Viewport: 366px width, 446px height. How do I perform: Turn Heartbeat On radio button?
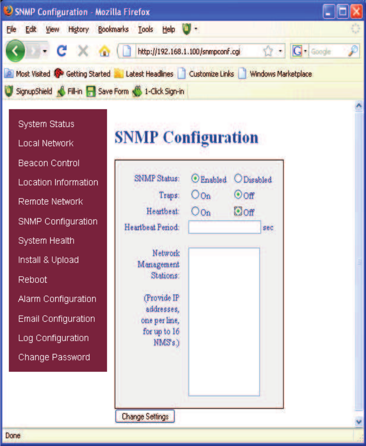195,211
